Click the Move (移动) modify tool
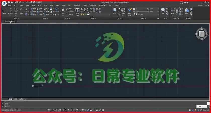 (33, 14)
